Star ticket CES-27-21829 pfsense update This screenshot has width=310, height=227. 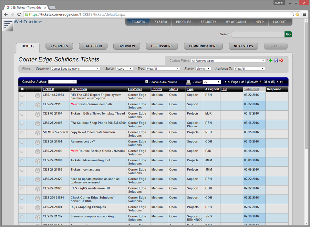37,180
